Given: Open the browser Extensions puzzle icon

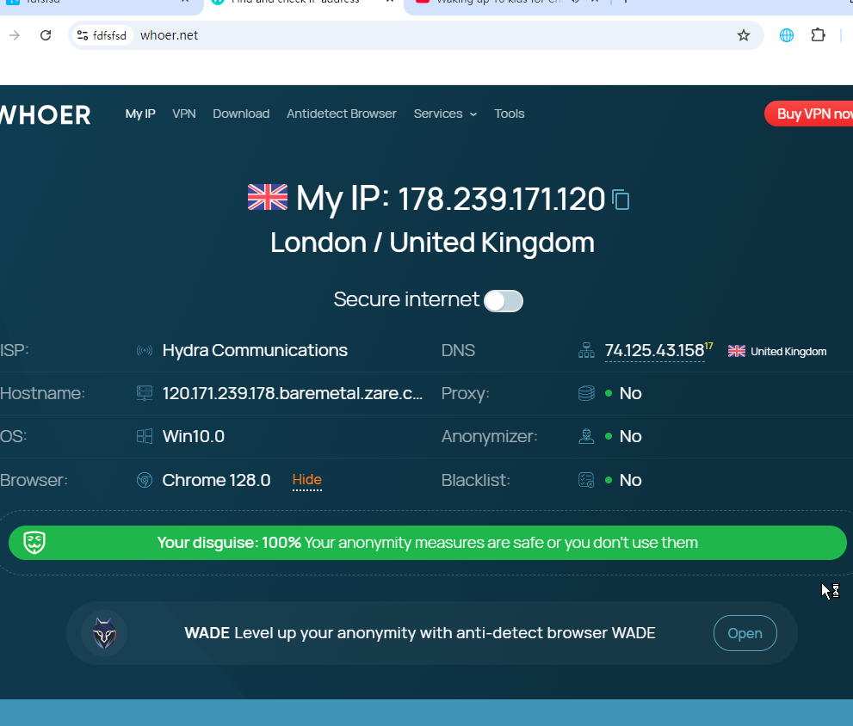Looking at the screenshot, I should (x=818, y=35).
